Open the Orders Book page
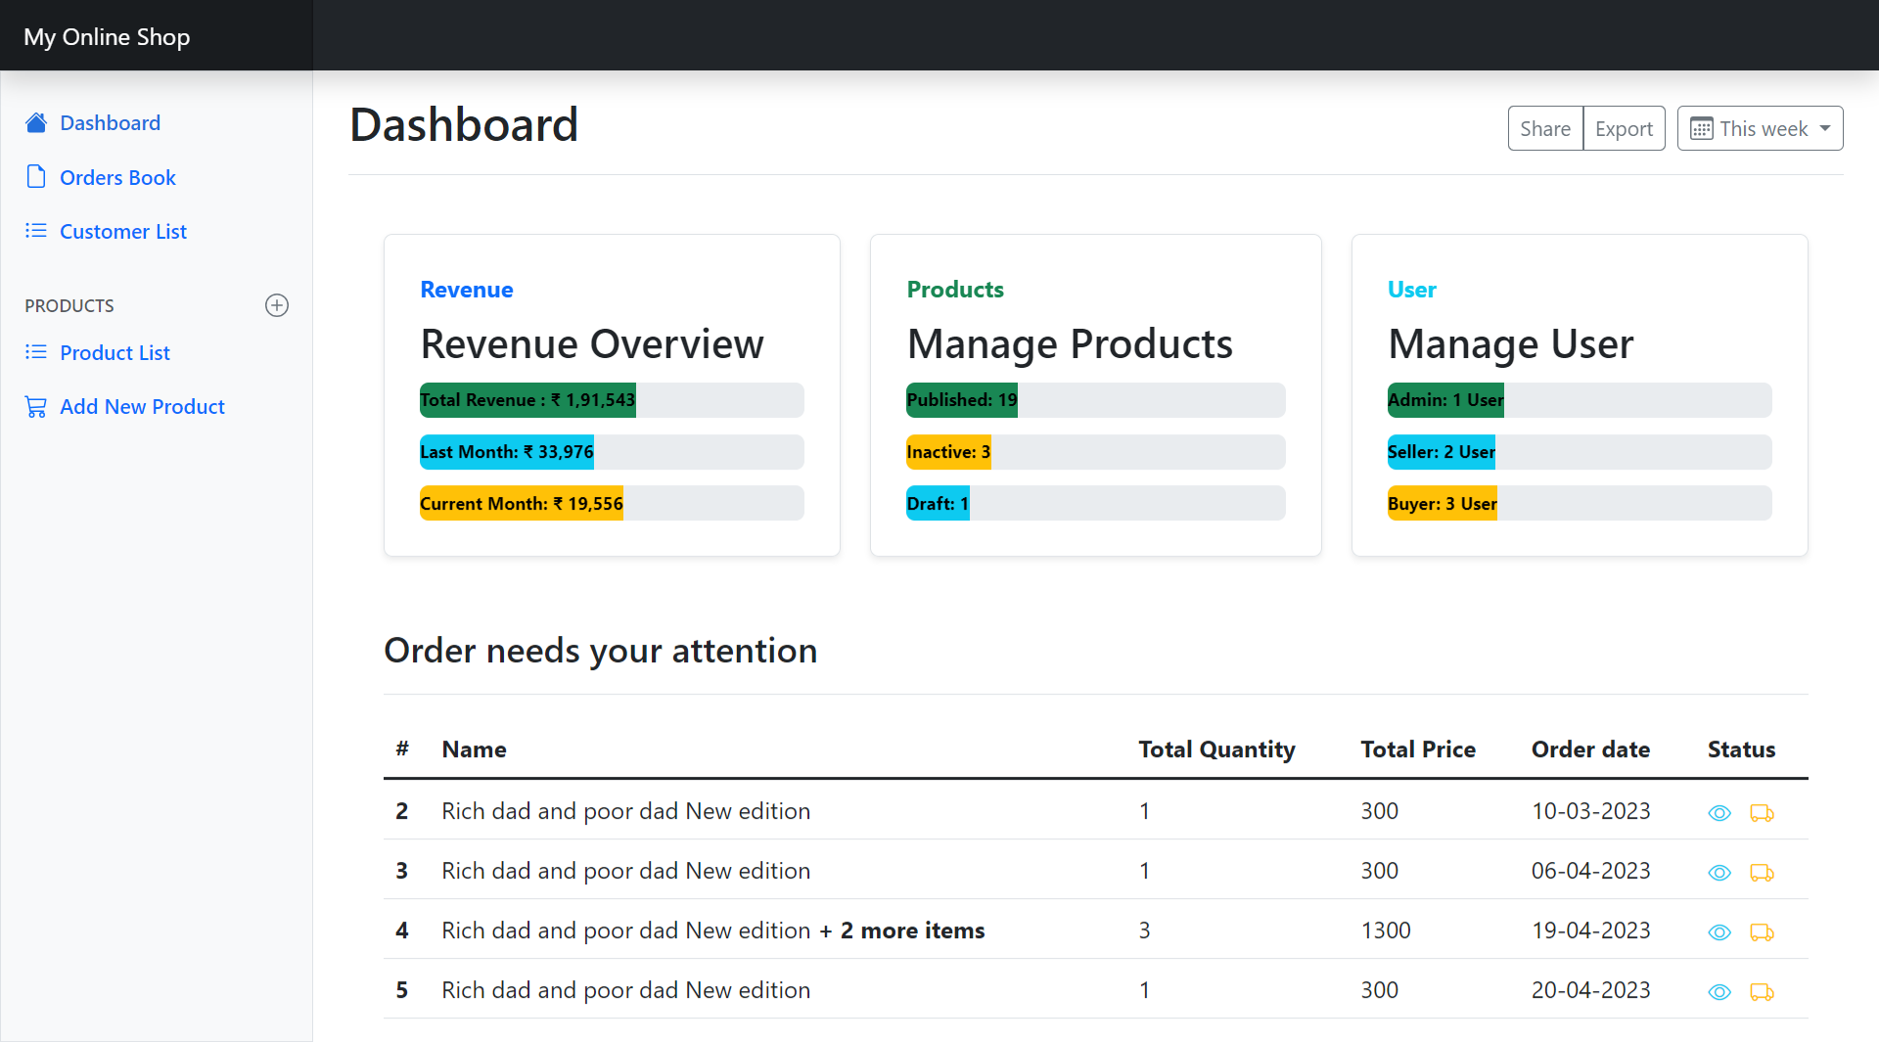Image resolution: width=1879 pixels, height=1042 pixels. (117, 177)
